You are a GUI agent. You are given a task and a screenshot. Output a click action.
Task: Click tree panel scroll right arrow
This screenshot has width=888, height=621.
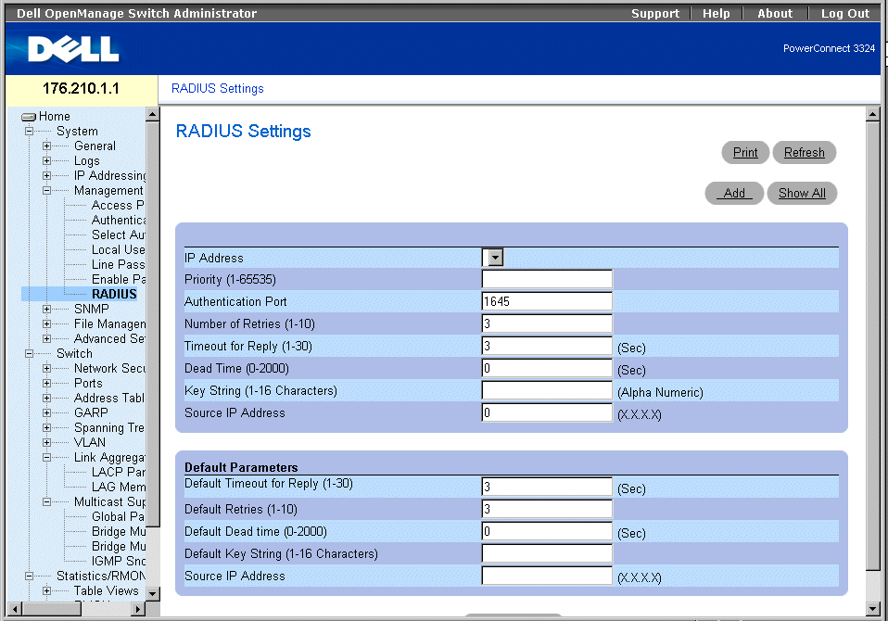[138, 609]
